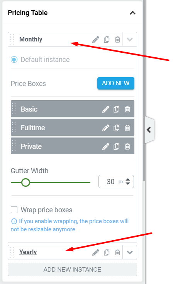Delete the Yearly instance
This screenshot has width=195, height=284.
point(117,252)
